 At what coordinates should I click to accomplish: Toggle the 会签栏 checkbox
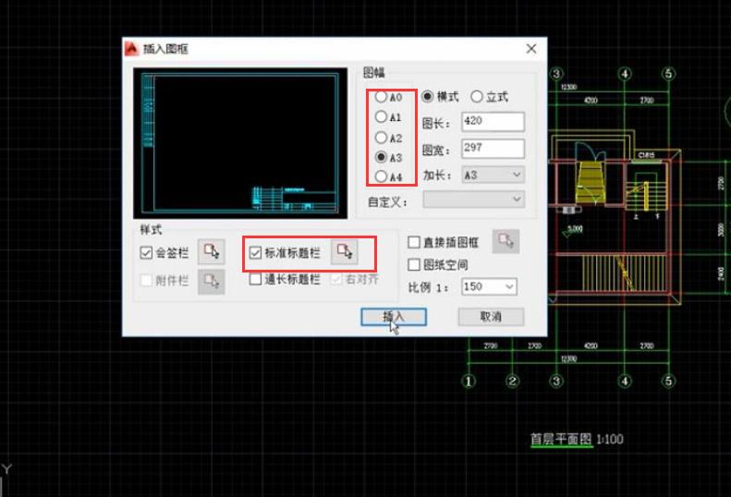coord(146,253)
